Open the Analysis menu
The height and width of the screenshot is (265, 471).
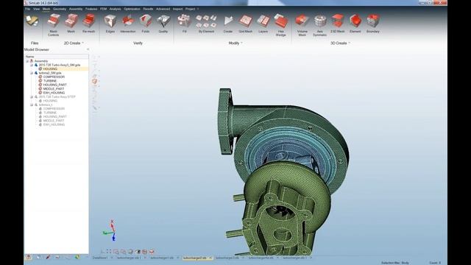(115, 9)
